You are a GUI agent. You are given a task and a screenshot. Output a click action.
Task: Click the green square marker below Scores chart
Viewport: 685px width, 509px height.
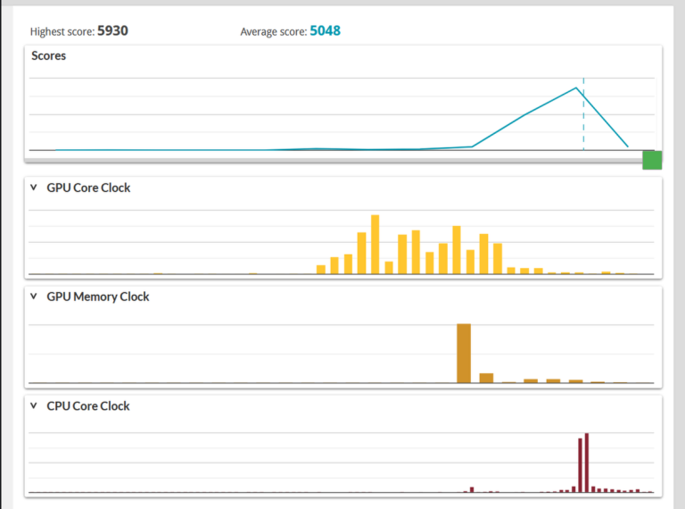tap(652, 160)
